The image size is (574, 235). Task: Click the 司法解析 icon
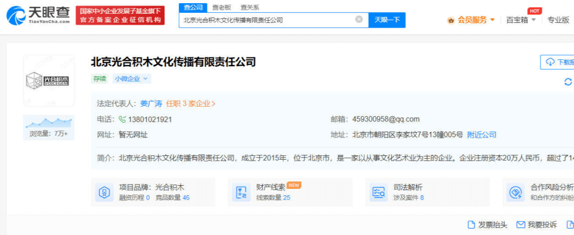point(378,192)
